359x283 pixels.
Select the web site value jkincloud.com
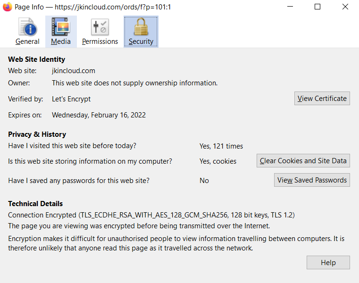(74, 71)
